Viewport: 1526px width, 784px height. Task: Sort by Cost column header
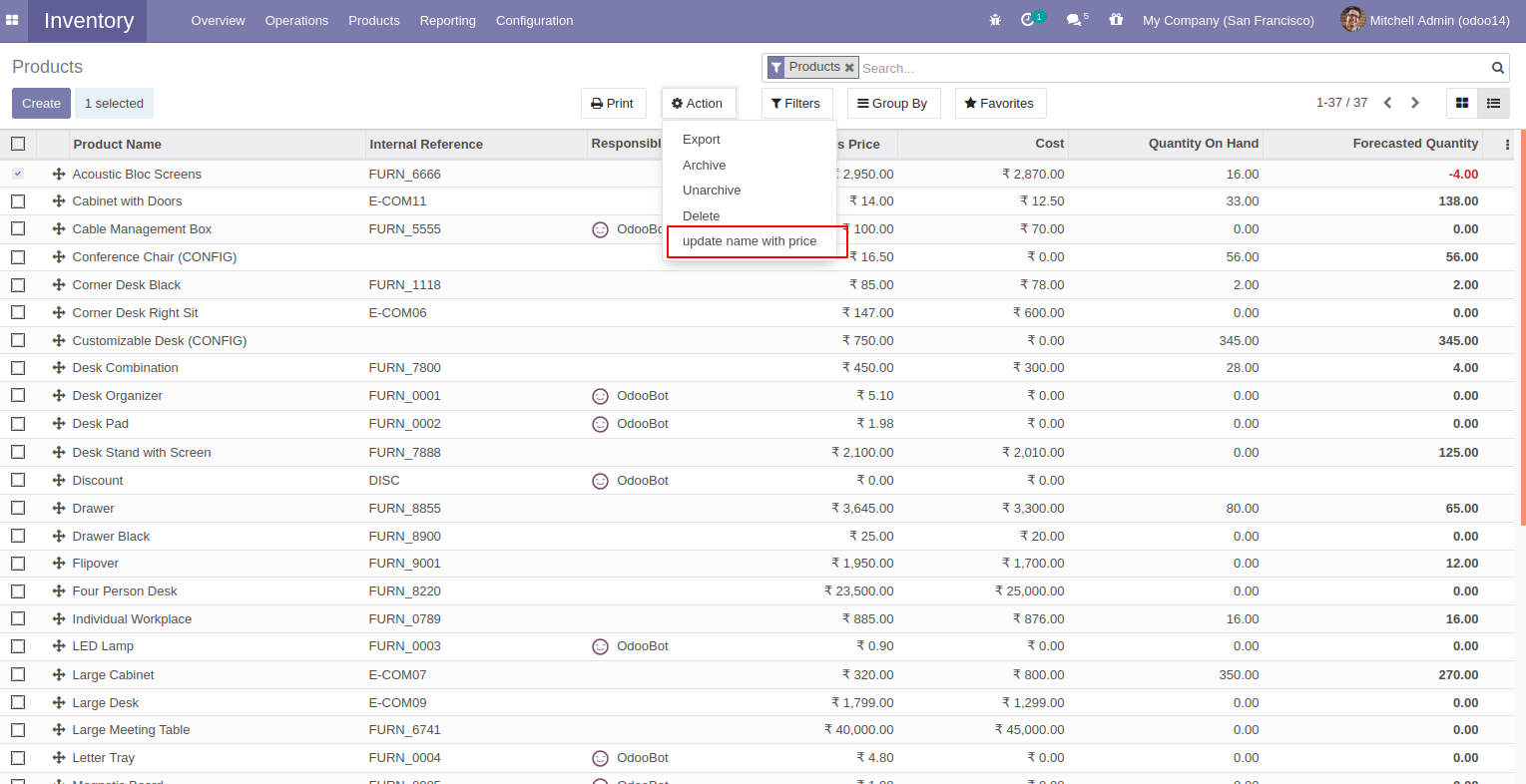(x=984, y=144)
